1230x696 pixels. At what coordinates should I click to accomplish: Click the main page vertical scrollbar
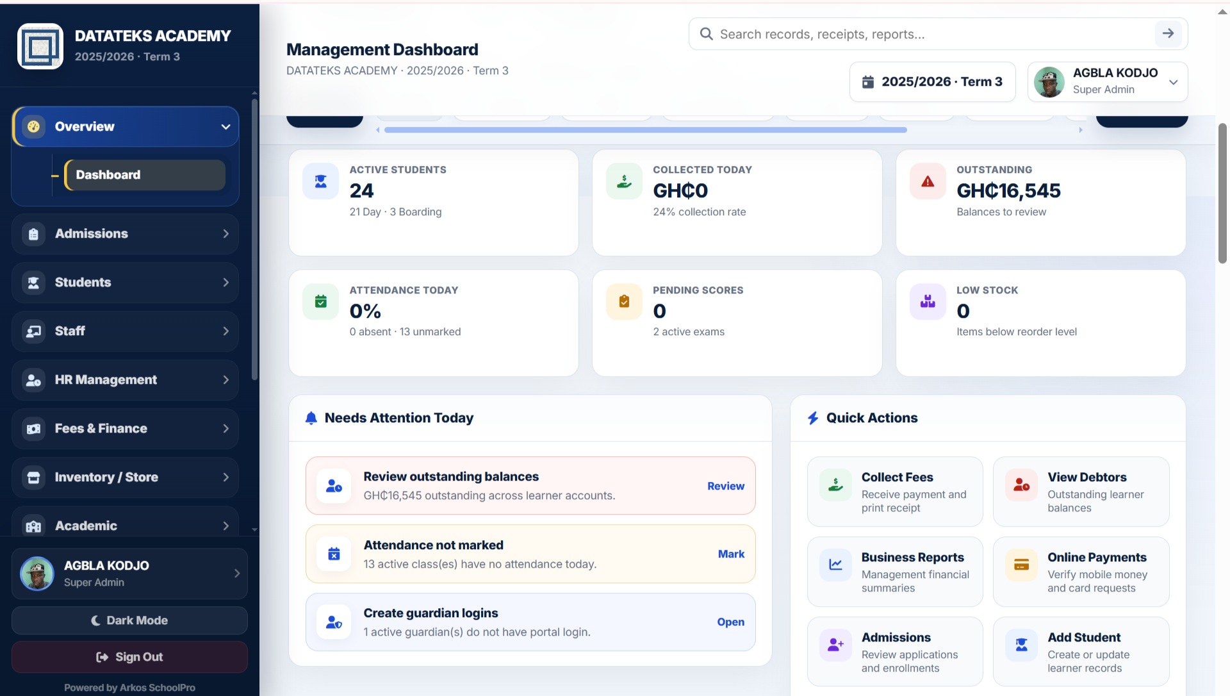coord(1222,193)
